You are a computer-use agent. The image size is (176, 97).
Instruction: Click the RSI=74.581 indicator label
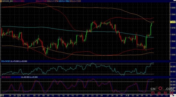click(6, 61)
